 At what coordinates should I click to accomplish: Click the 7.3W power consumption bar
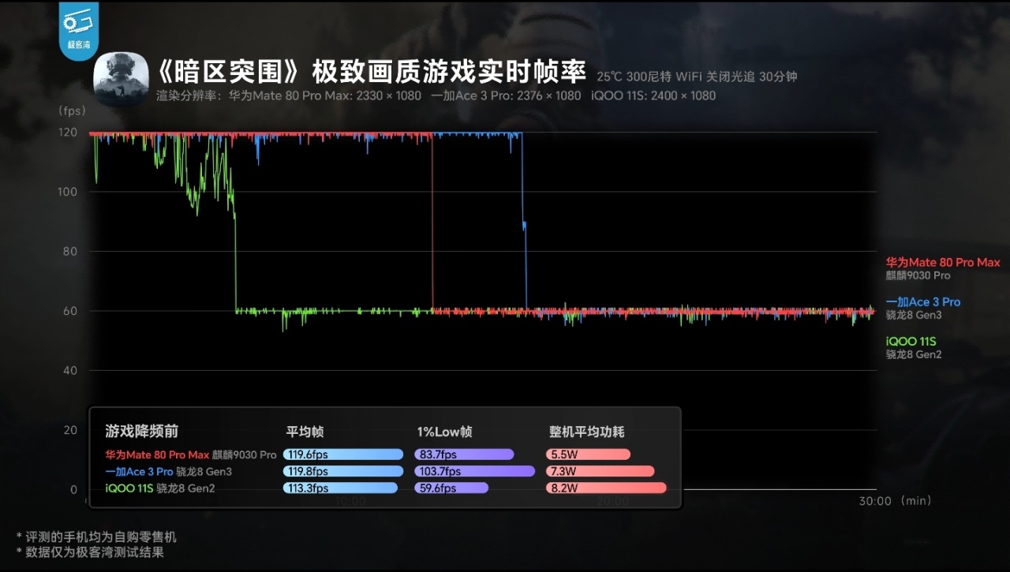600,472
